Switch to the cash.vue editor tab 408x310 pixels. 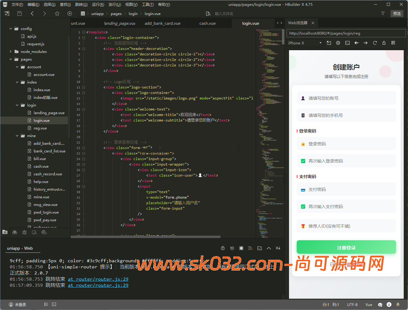(207, 24)
